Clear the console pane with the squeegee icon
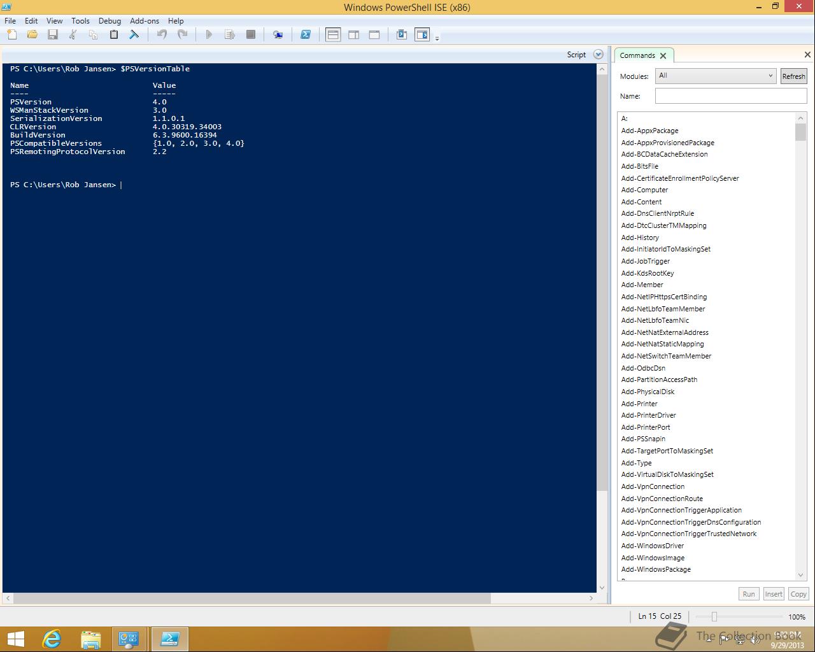The width and height of the screenshot is (815, 652). (134, 34)
